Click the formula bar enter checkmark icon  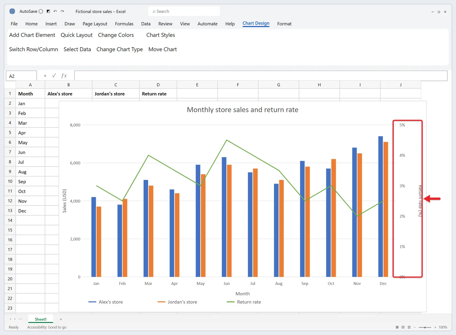point(54,75)
